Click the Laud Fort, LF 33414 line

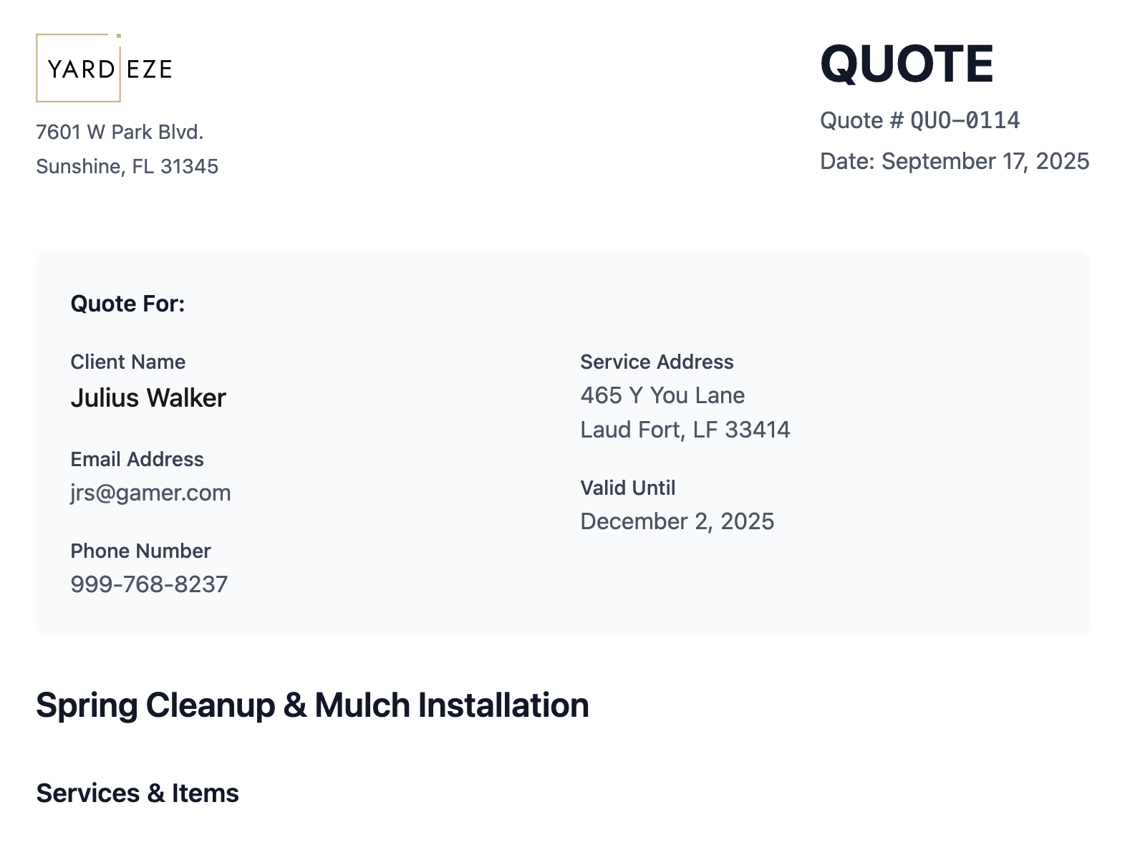[x=685, y=430]
